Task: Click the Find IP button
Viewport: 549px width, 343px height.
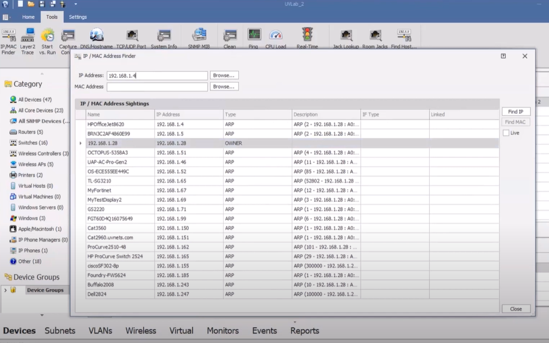Action: tap(516, 112)
